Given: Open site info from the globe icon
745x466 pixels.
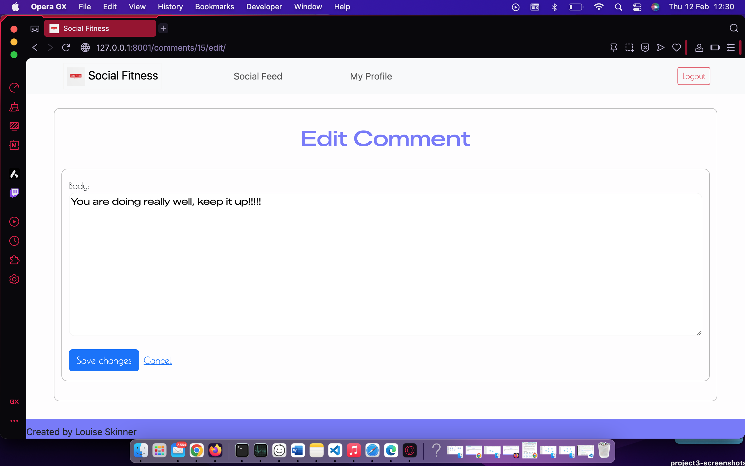Looking at the screenshot, I should (85, 47).
